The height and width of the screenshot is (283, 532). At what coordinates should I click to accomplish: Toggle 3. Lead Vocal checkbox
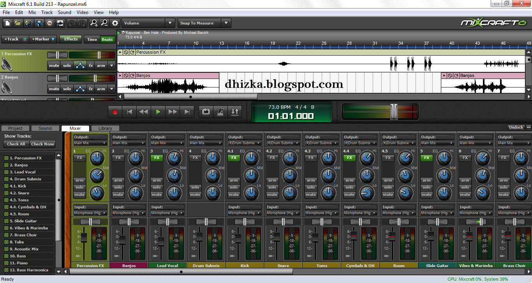[x=6, y=172]
